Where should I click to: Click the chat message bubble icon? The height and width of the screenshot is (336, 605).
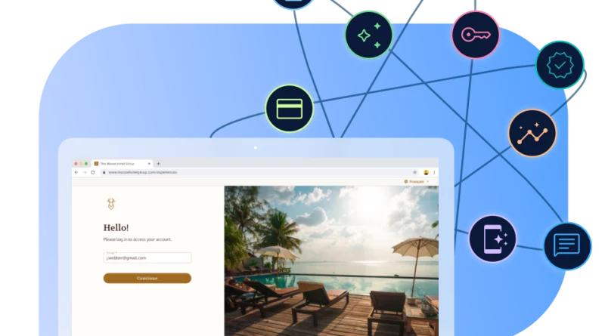[x=567, y=246]
